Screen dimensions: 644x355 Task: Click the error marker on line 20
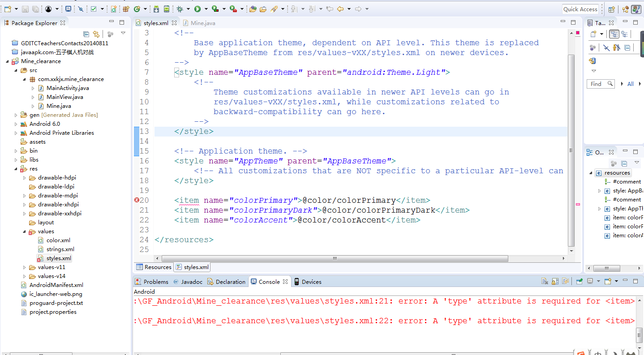click(x=137, y=200)
